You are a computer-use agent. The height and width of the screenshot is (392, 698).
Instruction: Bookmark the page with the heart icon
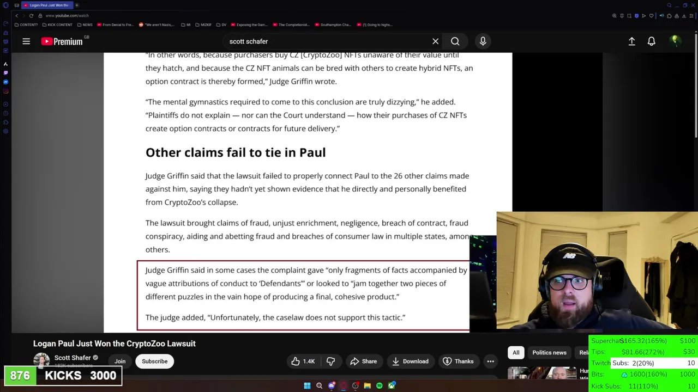click(x=651, y=16)
